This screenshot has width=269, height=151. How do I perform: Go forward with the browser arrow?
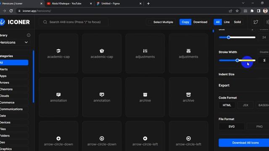click(x=5, y=11)
